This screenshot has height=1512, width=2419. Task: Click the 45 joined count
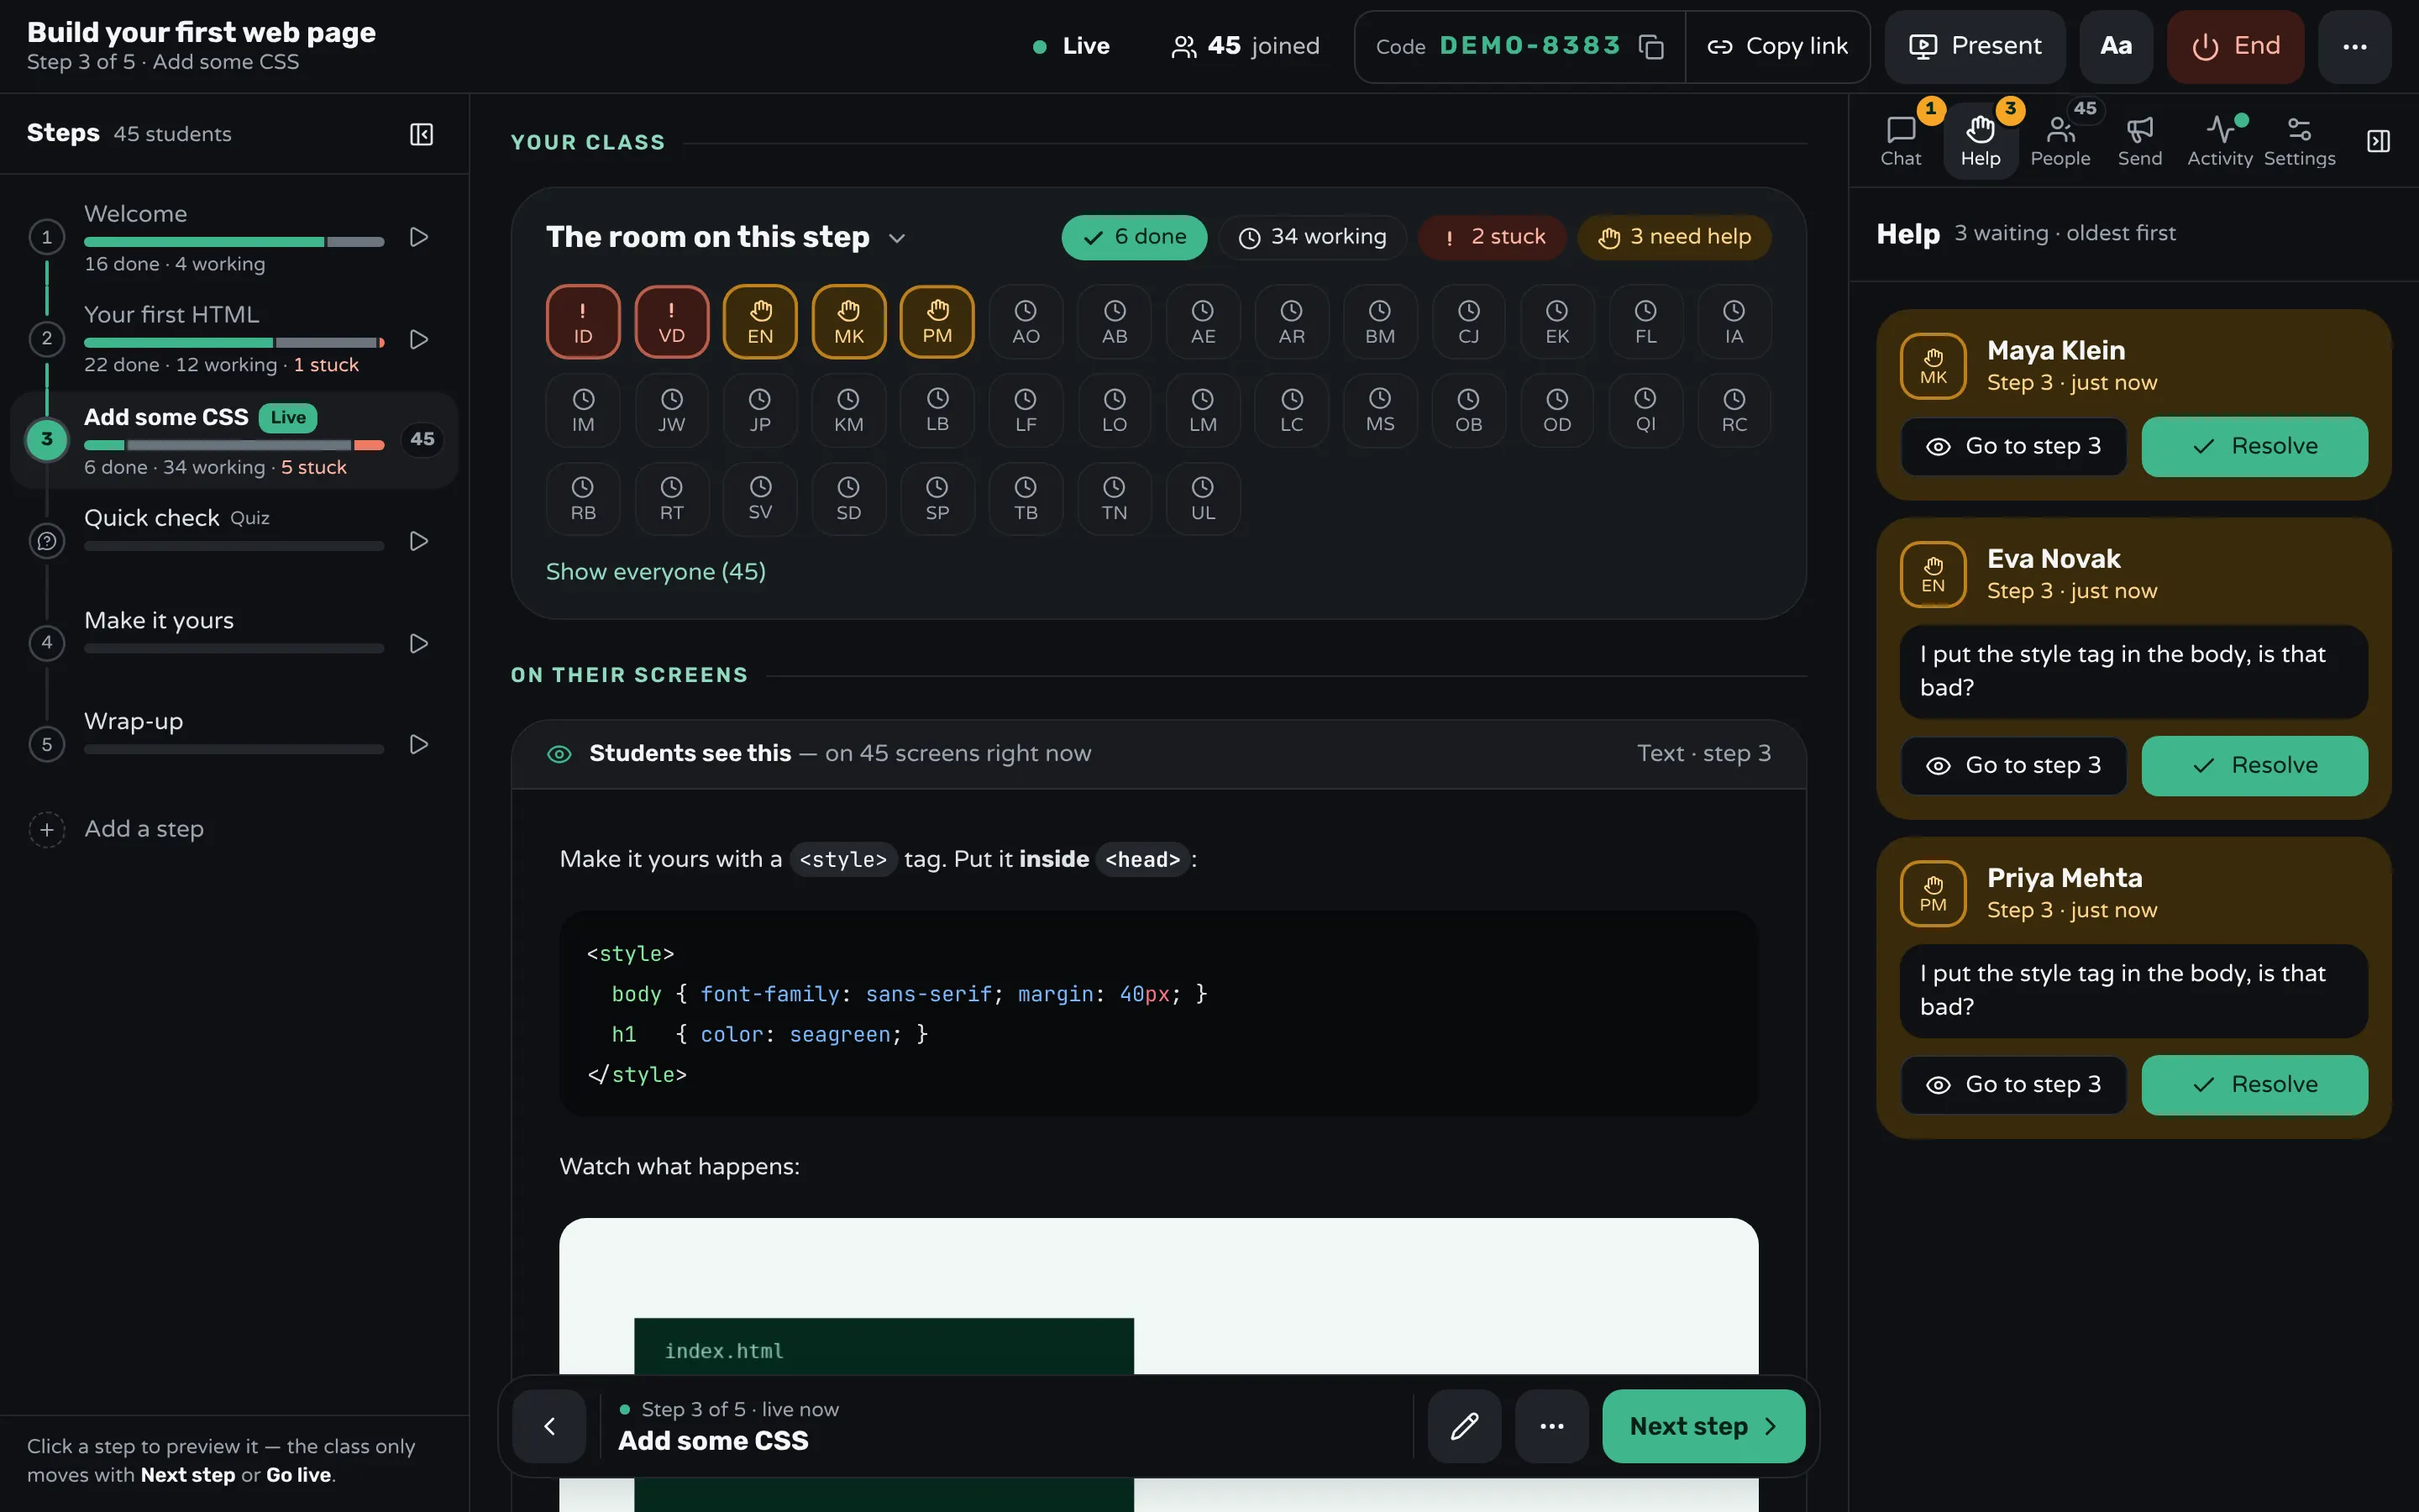click(1245, 46)
